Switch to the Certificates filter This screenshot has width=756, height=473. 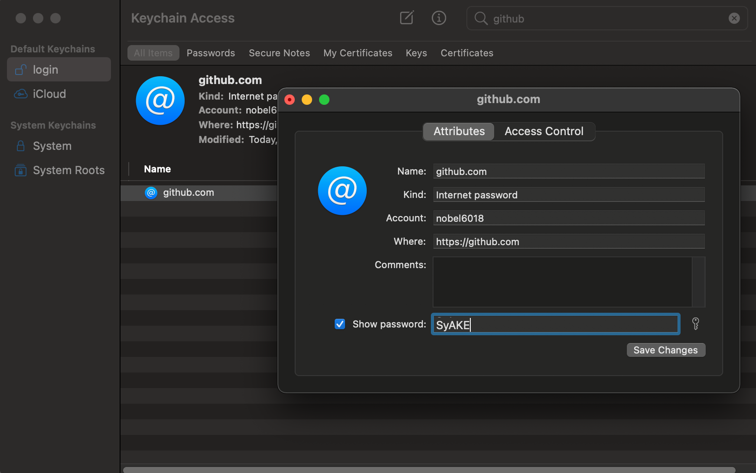click(x=467, y=53)
